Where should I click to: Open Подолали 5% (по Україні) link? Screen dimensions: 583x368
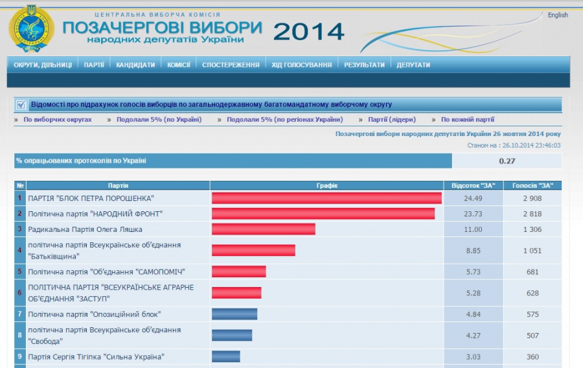[x=159, y=120]
